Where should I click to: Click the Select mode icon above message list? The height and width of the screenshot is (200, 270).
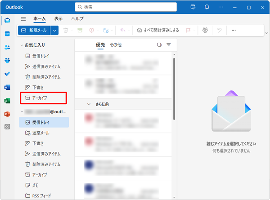pos(159,45)
